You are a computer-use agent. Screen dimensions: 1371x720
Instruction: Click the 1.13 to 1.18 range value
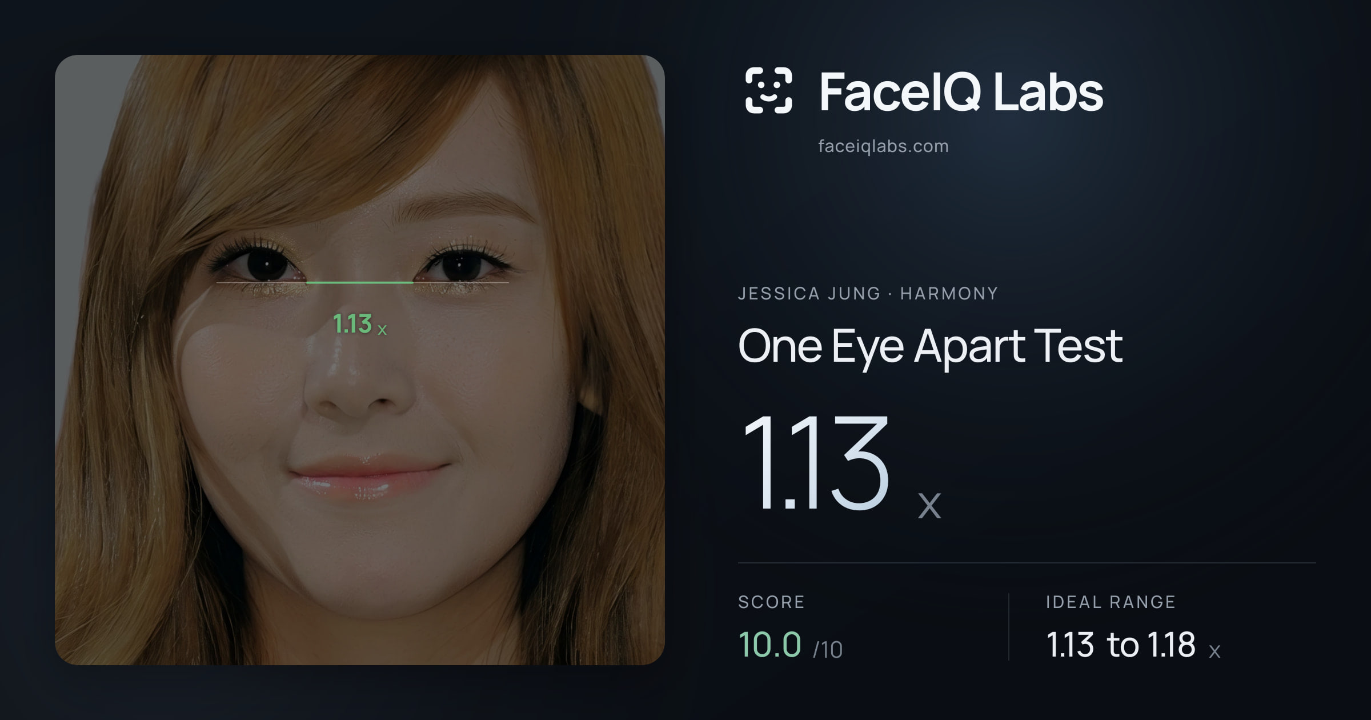pyautogui.click(x=1121, y=645)
